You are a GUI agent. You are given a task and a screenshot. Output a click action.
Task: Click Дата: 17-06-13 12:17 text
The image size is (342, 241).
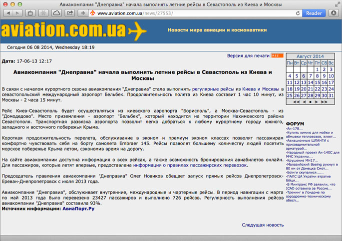click(27, 61)
